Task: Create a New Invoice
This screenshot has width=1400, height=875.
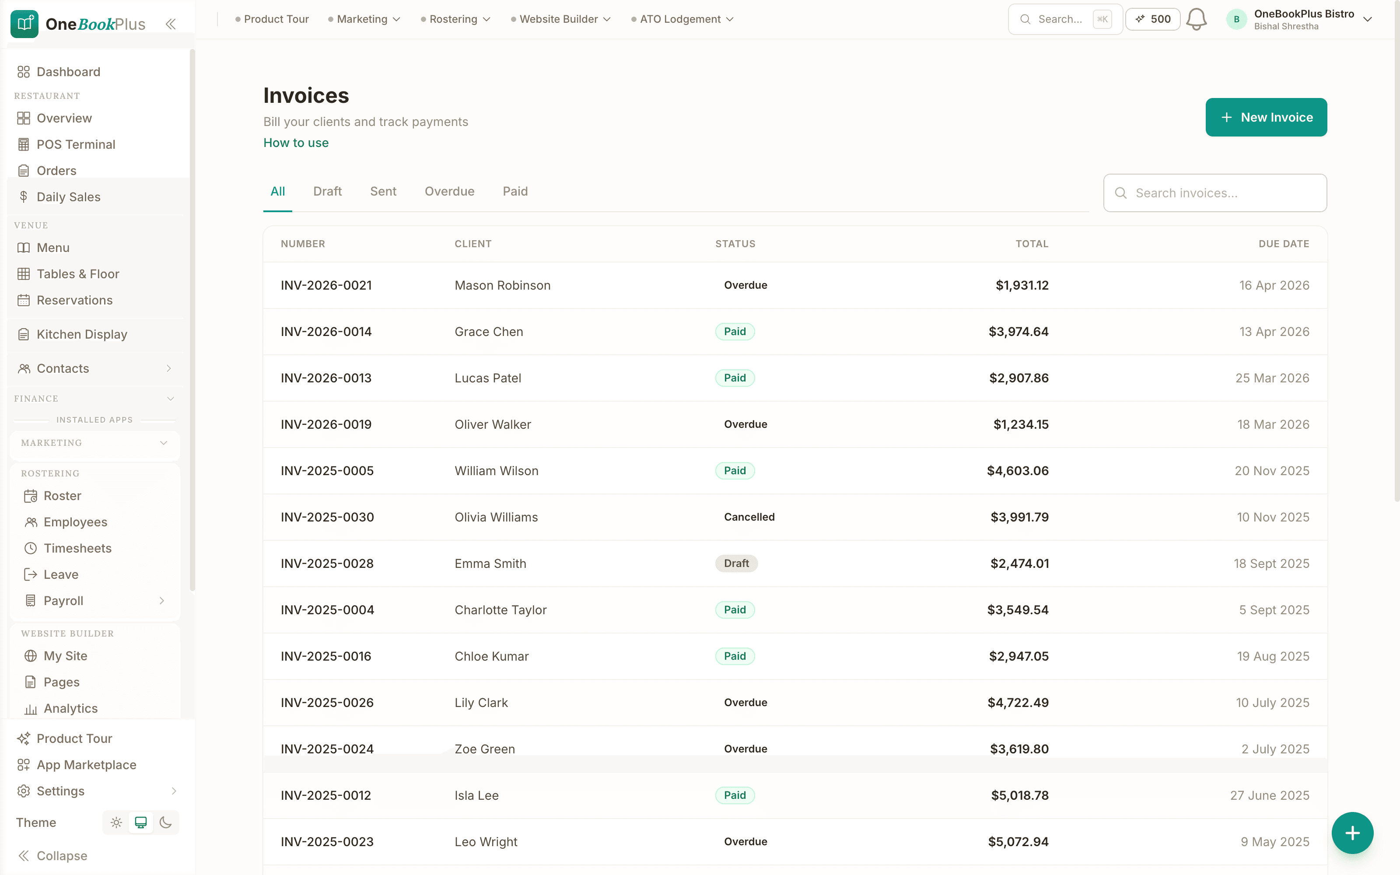Action: point(1266,118)
